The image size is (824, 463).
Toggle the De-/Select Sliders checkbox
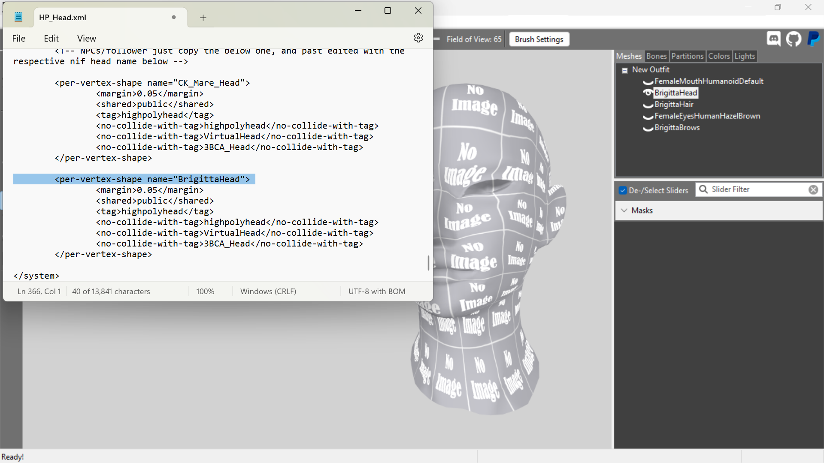[x=623, y=190]
